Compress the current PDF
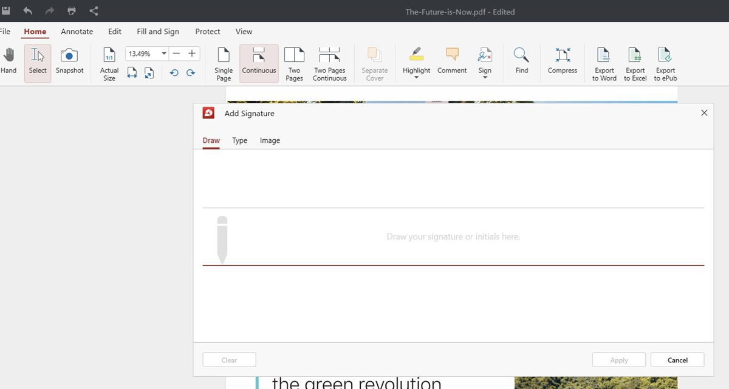 (562, 61)
